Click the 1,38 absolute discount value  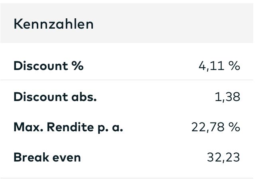[227, 97]
